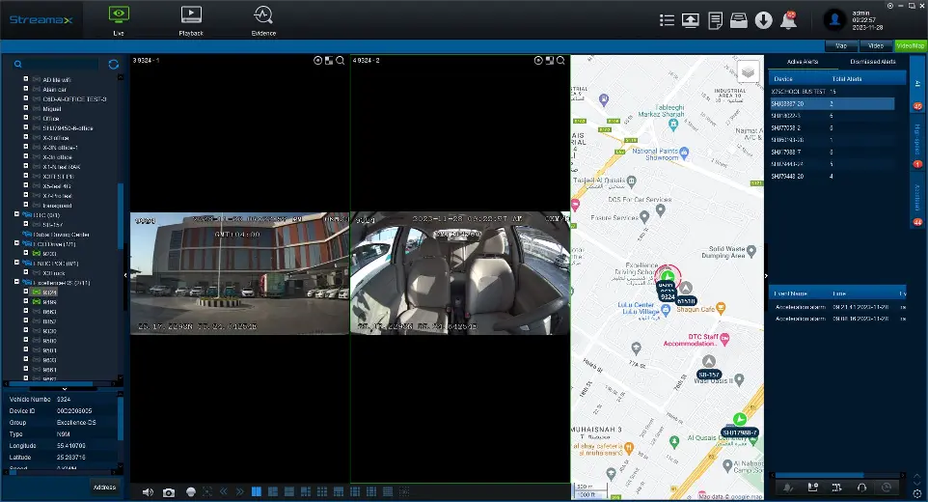Switch to Video only view
The width and height of the screenshot is (928, 502).
click(875, 45)
